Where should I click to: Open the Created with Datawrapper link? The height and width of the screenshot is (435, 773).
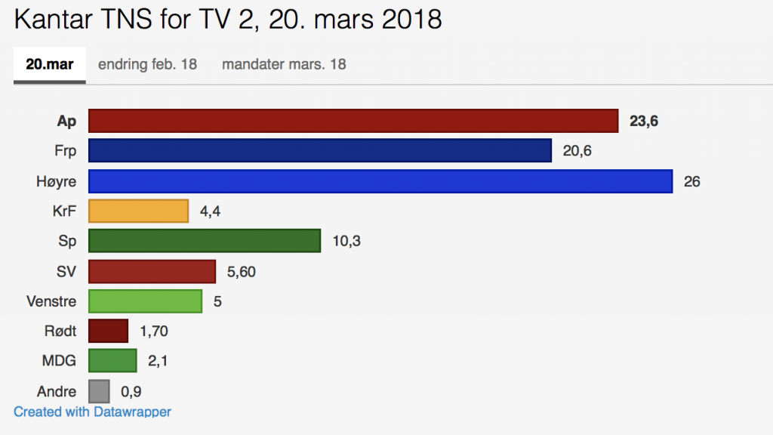(92, 412)
